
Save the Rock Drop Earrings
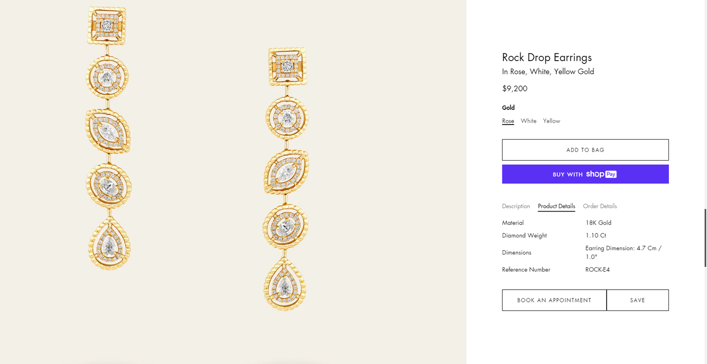[638, 300]
